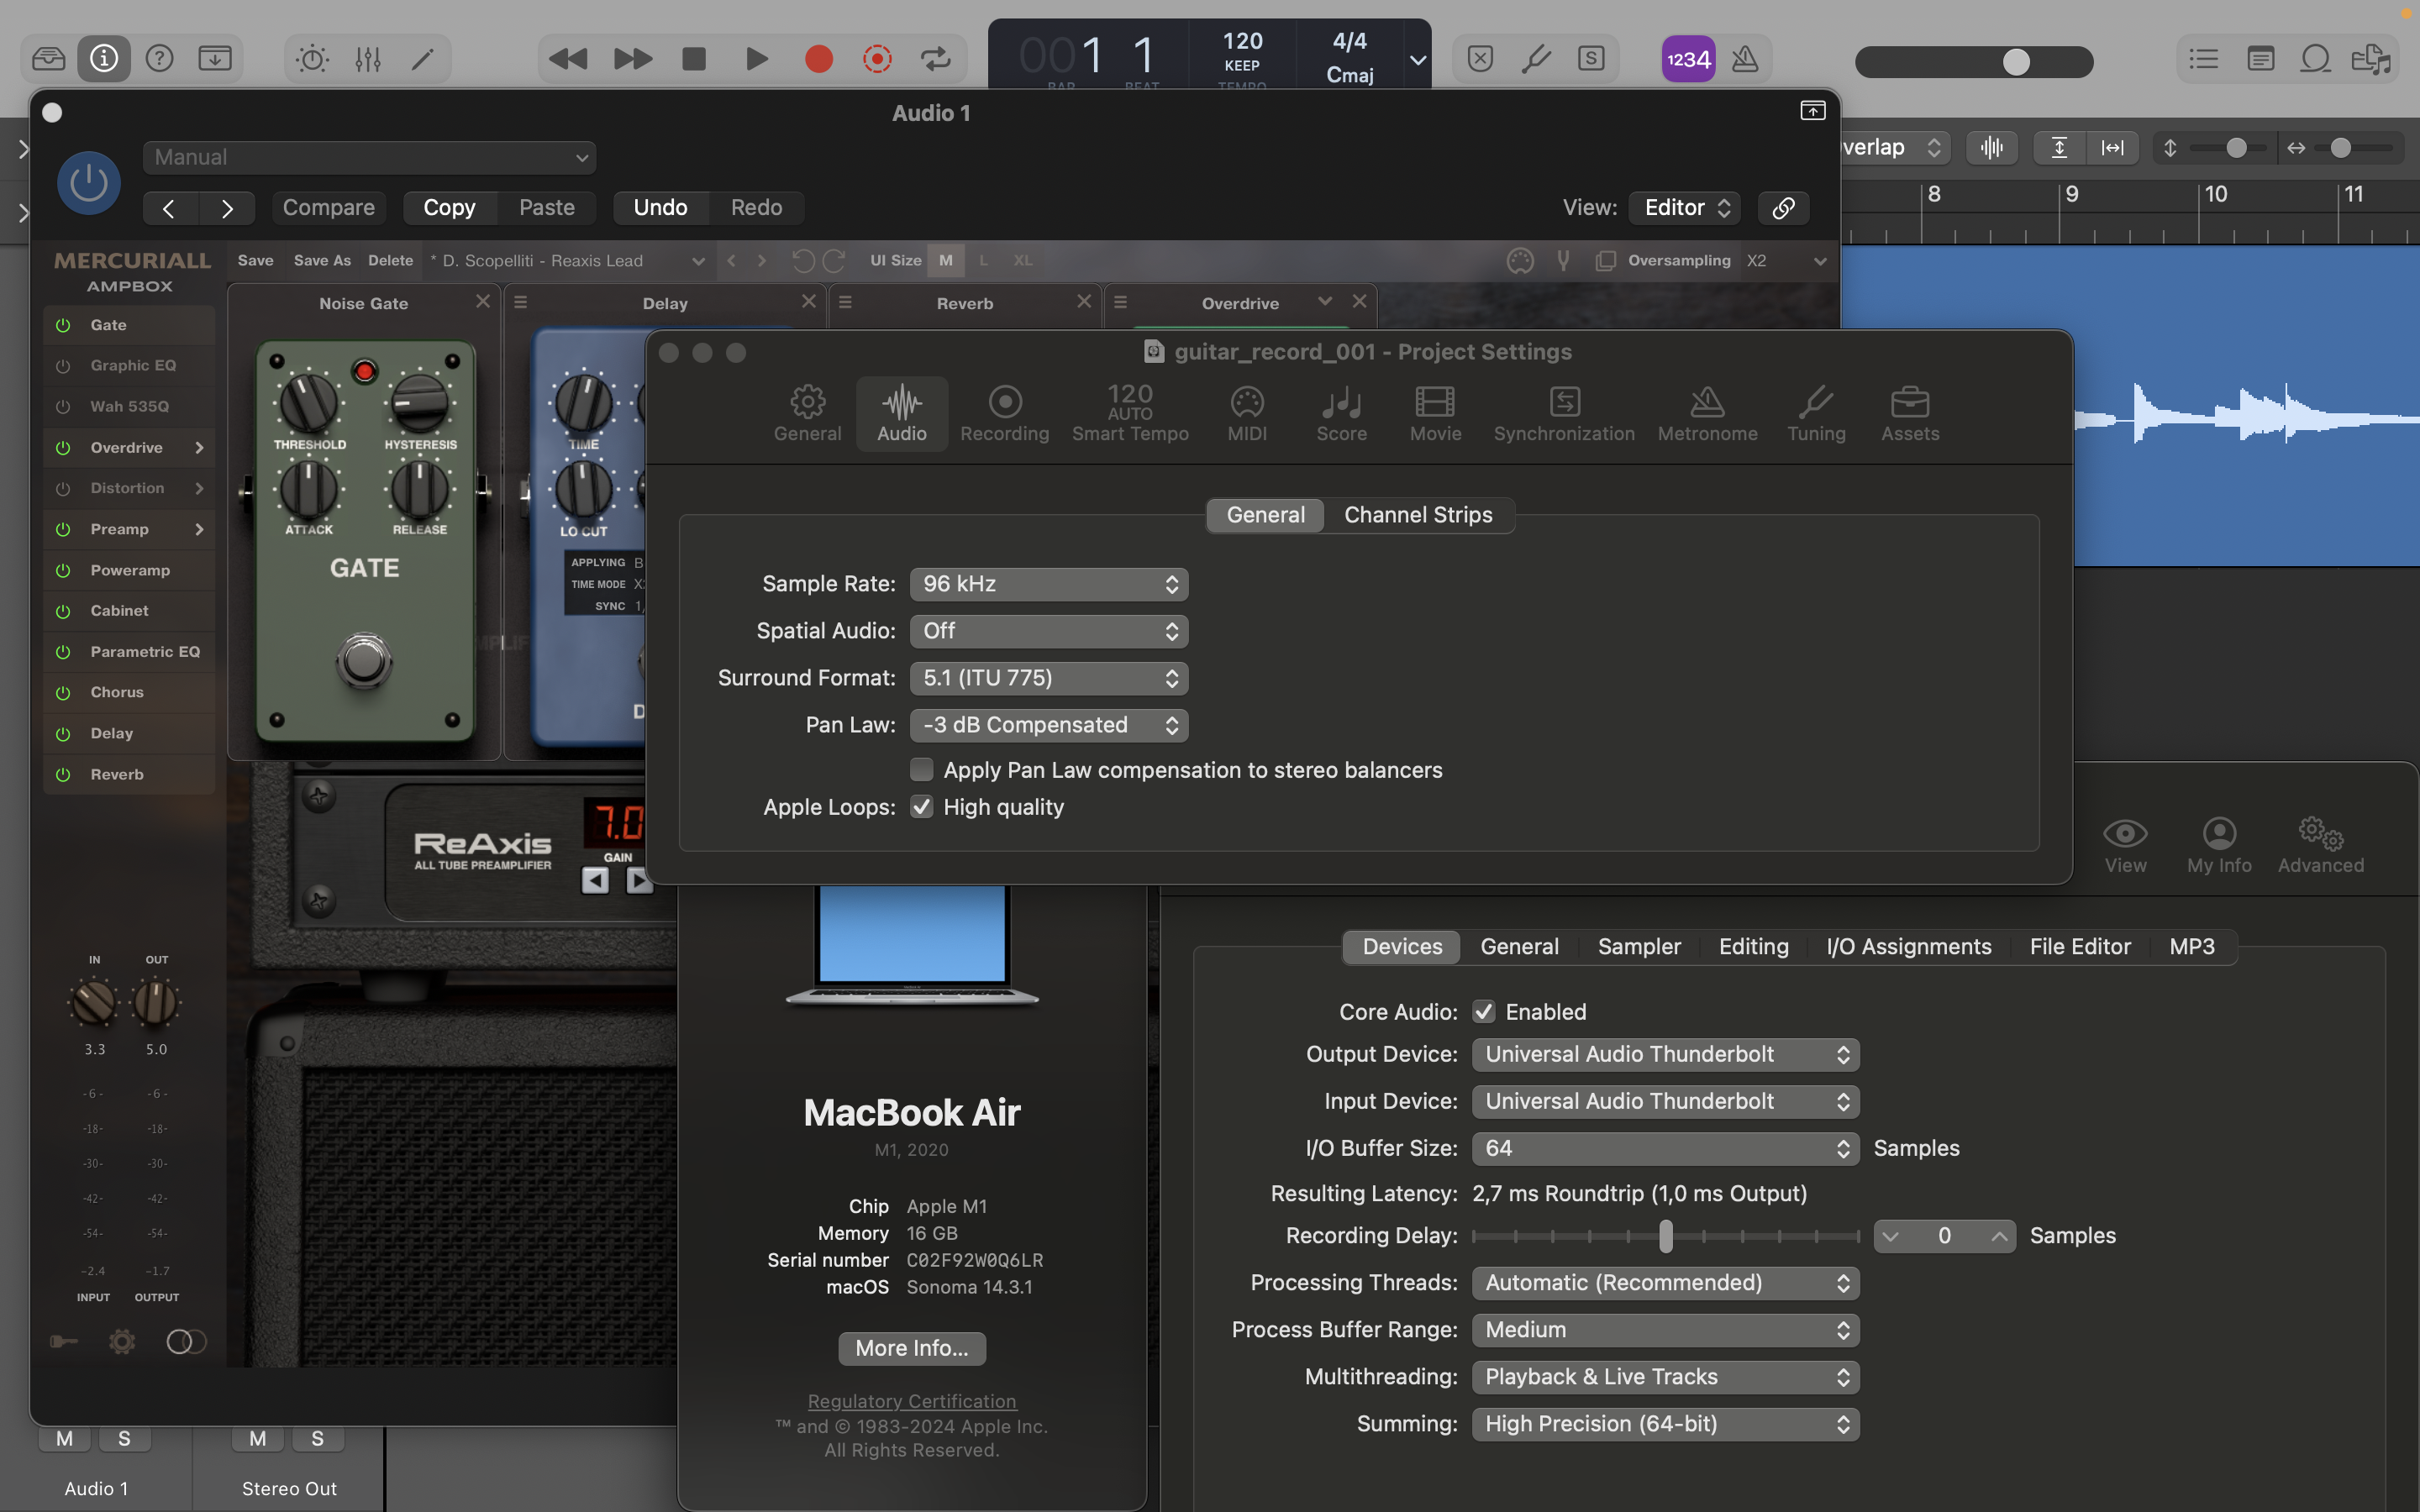This screenshot has height=1512, width=2420.
Task: Click the More Info... button
Action: click(x=911, y=1348)
